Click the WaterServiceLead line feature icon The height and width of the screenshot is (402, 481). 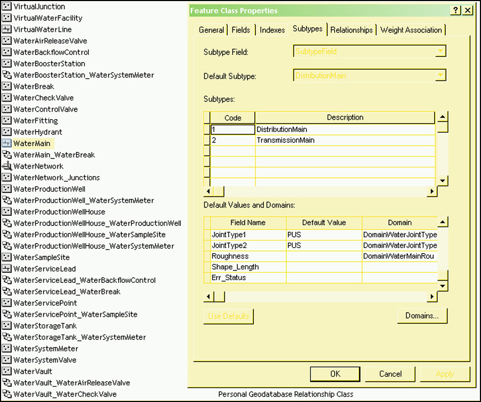7,269
